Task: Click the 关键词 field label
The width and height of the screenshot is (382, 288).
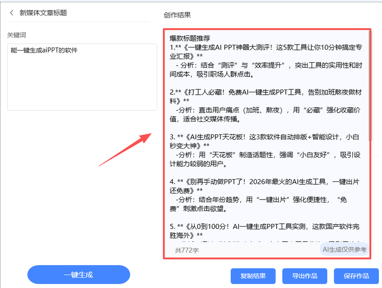Action: point(17,35)
